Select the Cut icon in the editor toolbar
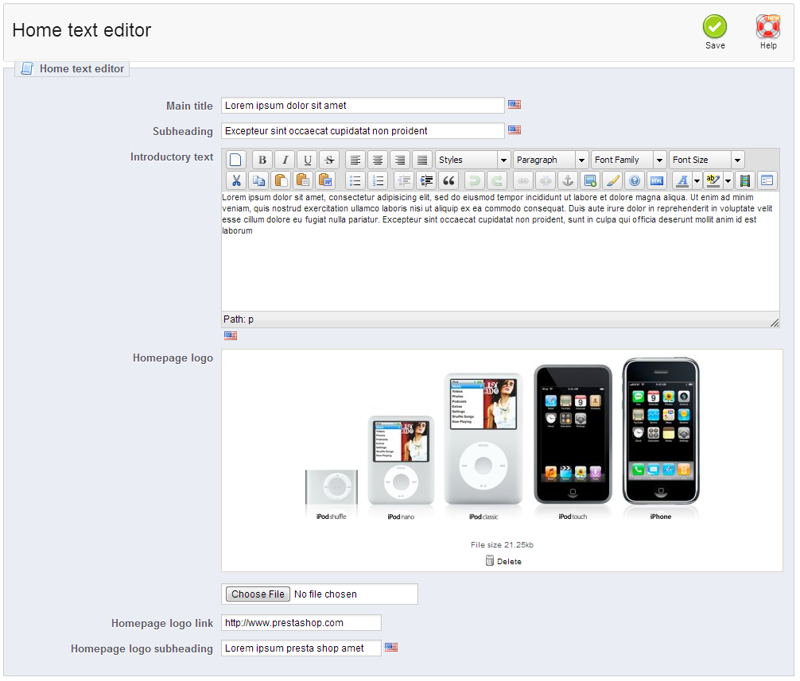800x681 pixels. click(x=236, y=180)
